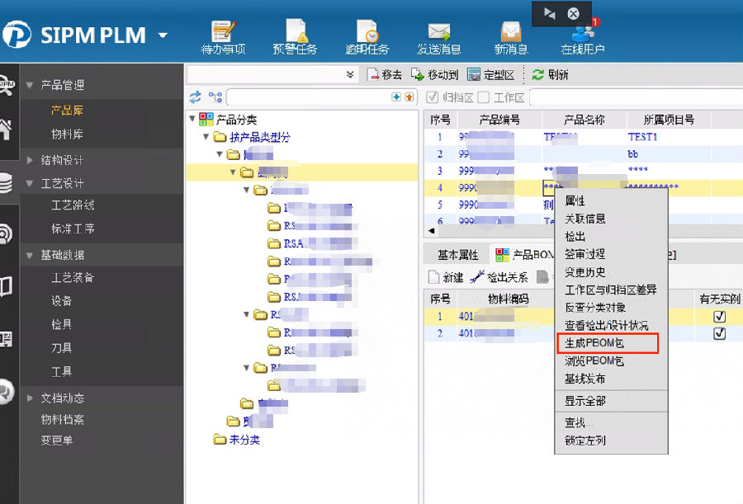Expand the 结构设计 sidebar section

click(x=30, y=160)
